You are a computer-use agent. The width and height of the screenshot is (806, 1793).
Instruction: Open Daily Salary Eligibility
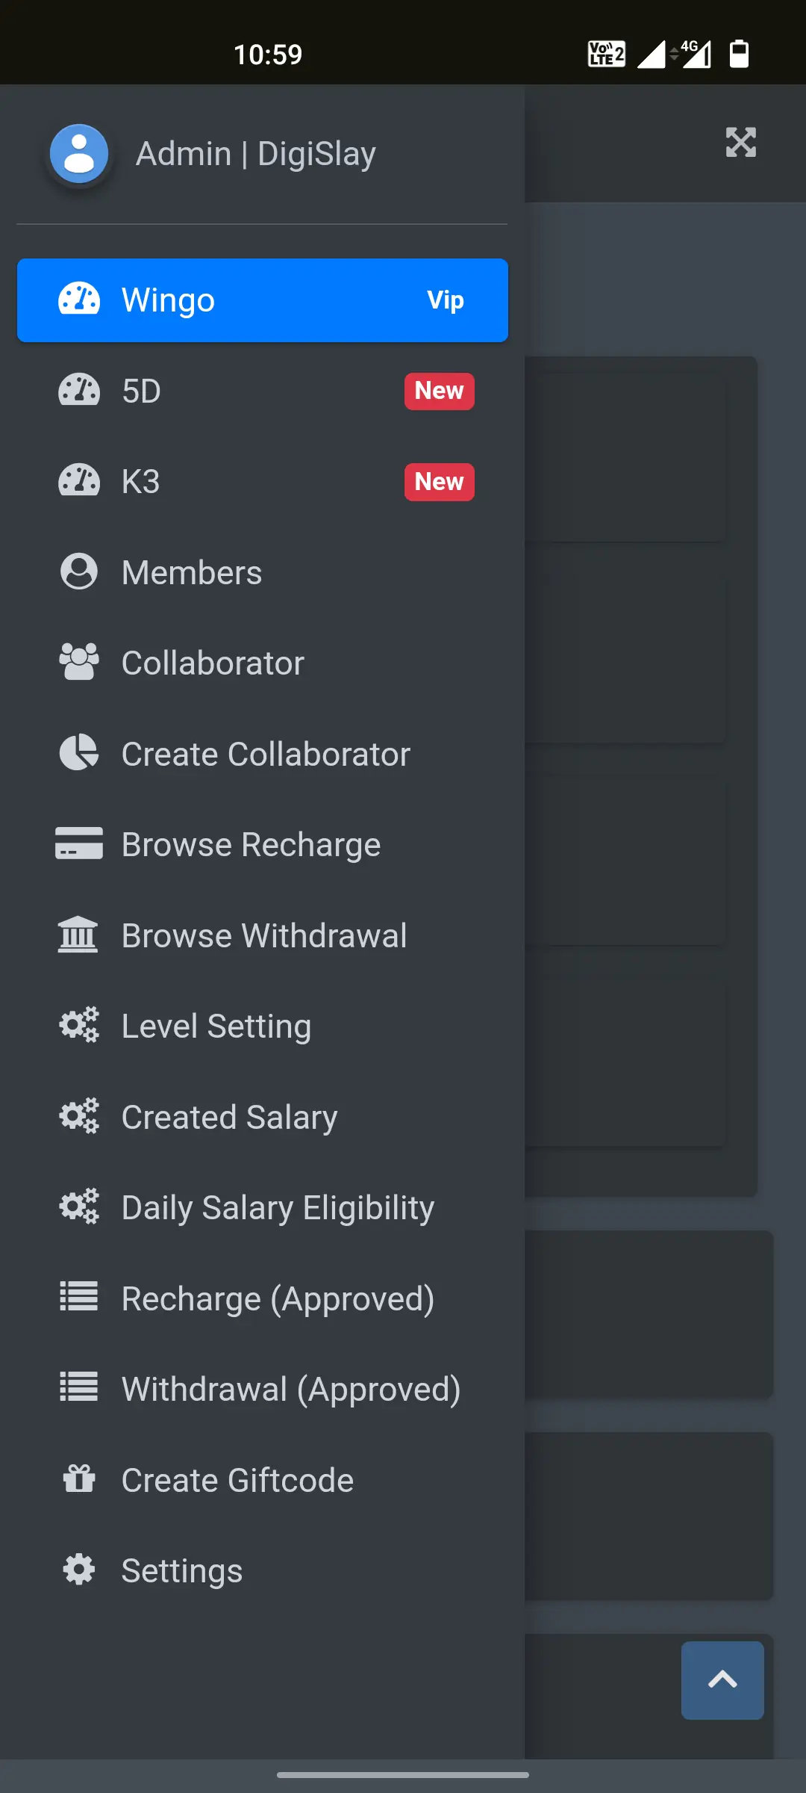(278, 1207)
